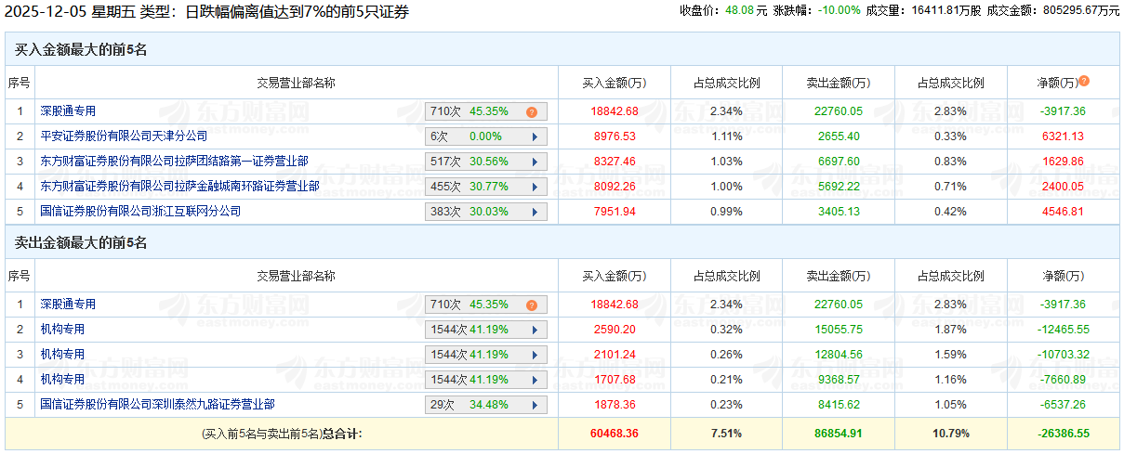Open 国信证券深圳泰然九路证券营业部 link
Screen dimensions: 1124x454
[157, 405]
